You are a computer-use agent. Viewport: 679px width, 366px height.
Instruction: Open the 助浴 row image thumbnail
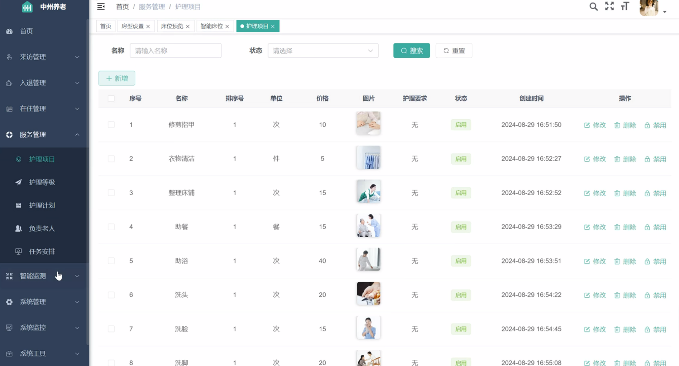[368, 259]
